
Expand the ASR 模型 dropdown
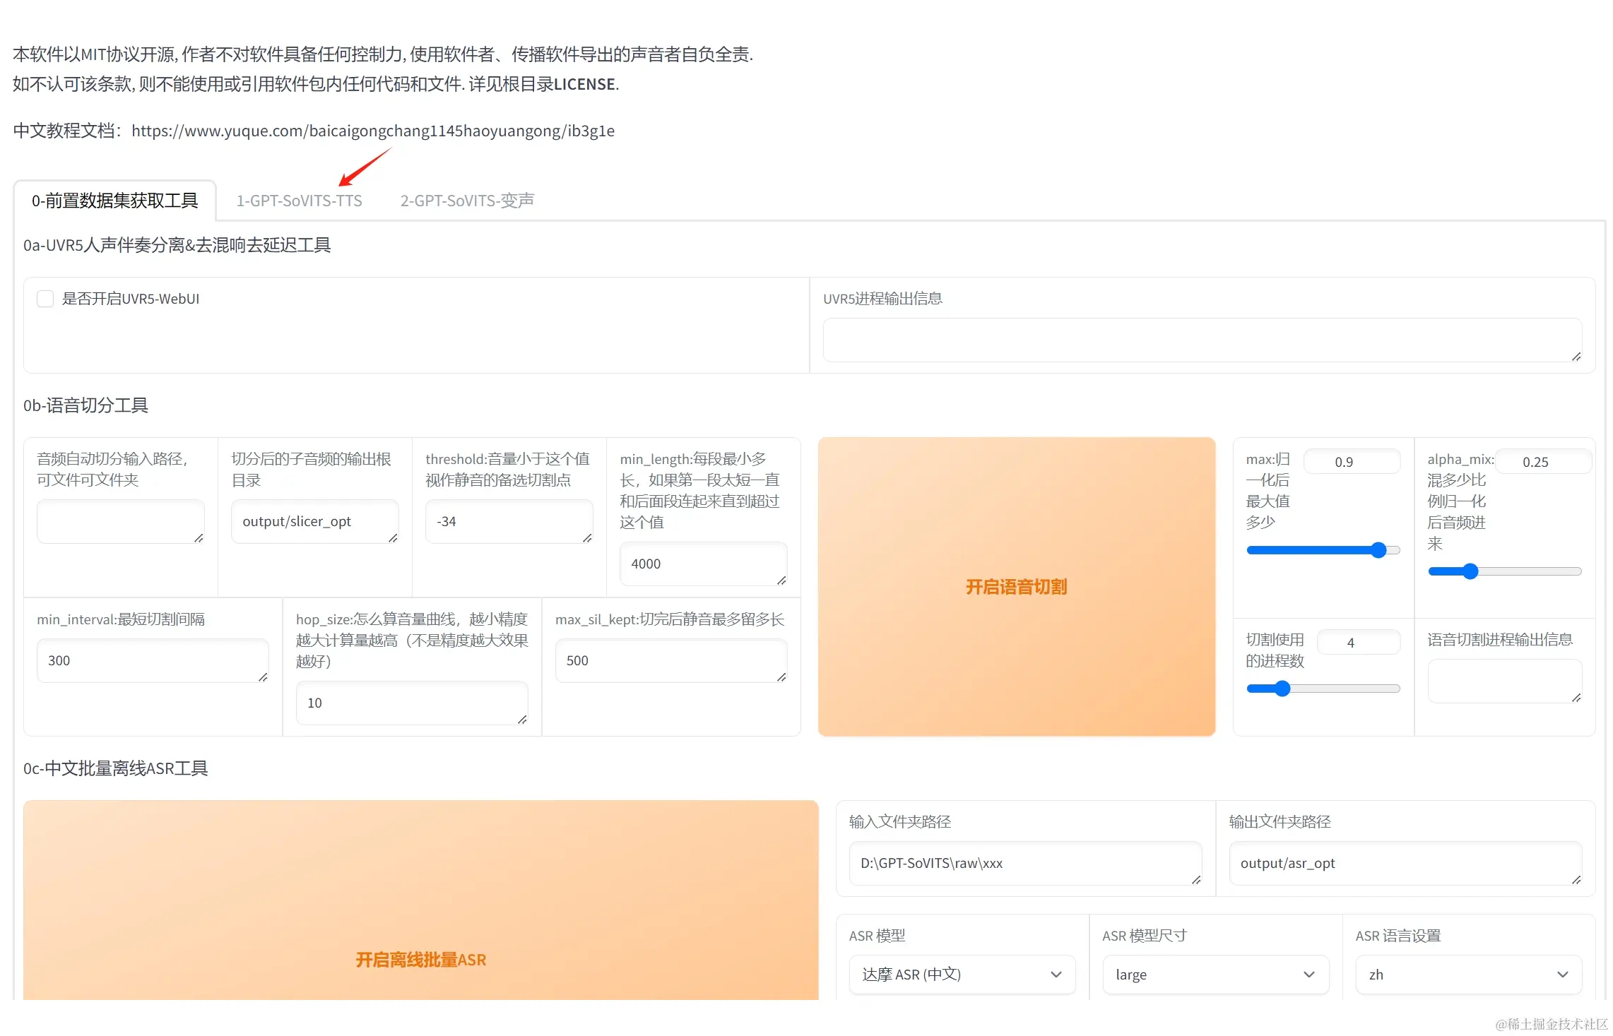[962, 975]
